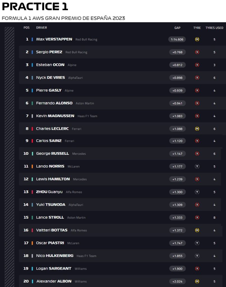Click the Ferrari red bar beside Leclerc

pos(32,129)
